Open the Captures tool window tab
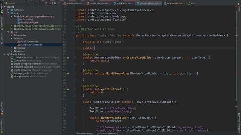 2,39
